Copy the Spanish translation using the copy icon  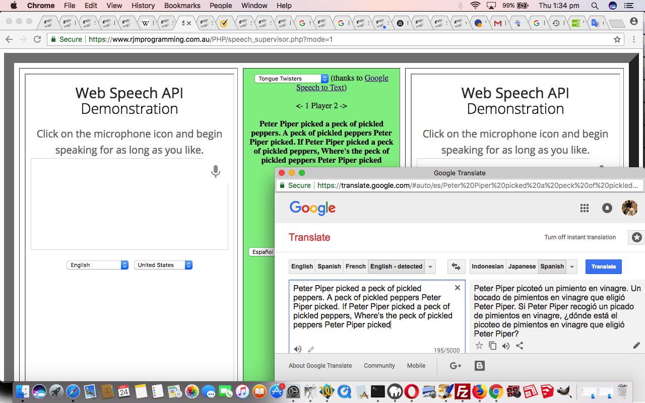tap(492, 346)
